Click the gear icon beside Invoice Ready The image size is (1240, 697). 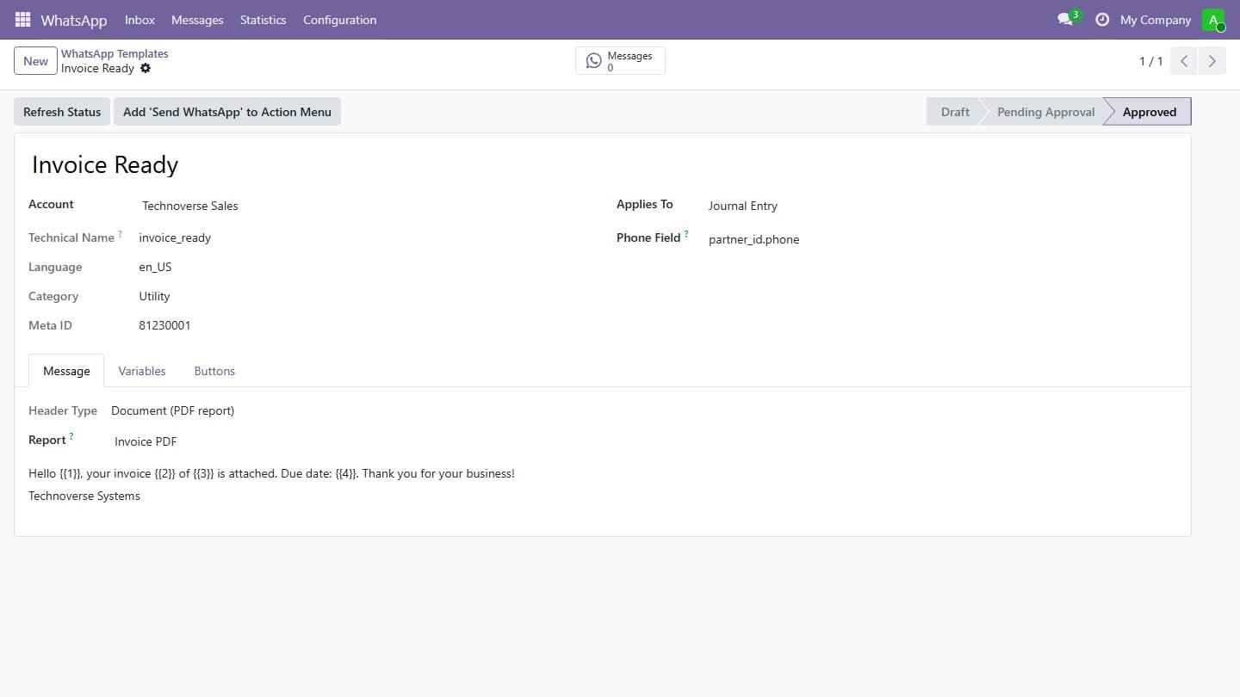point(145,68)
